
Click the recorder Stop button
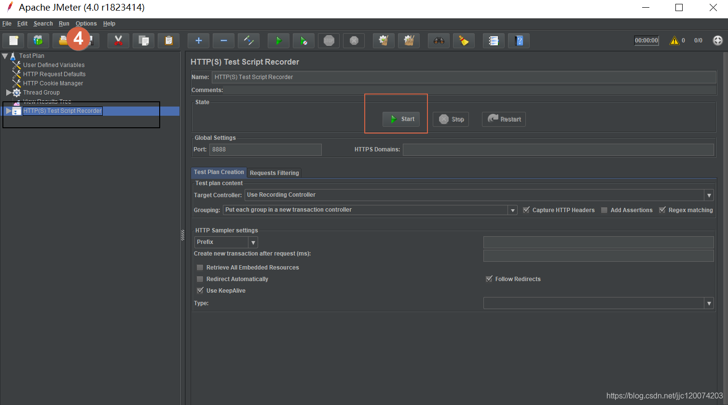(x=452, y=119)
